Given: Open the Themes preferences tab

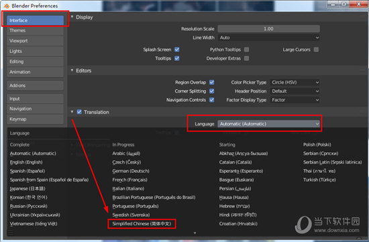Looking at the screenshot, I should point(35,31).
